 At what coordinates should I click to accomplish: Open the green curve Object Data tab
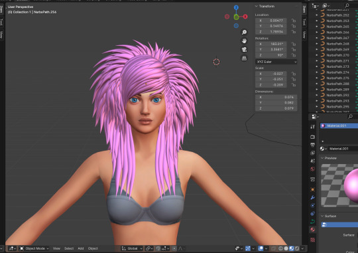point(312,221)
